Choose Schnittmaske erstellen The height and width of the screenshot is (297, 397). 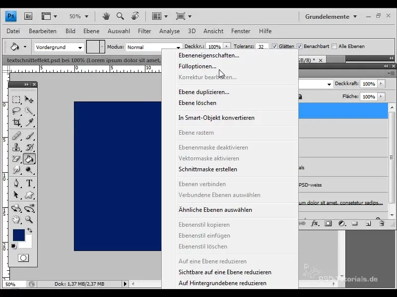pyautogui.click(x=208, y=169)
